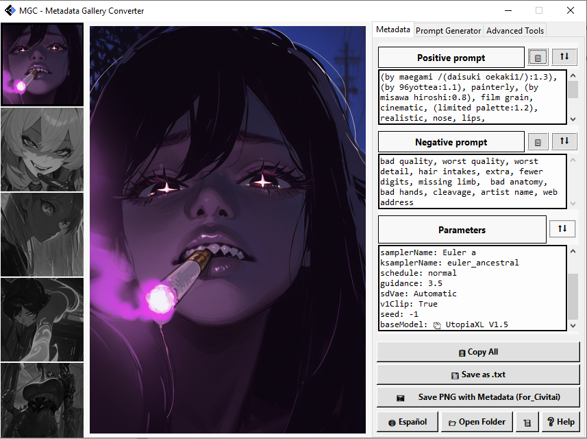Open the Prompt Generator tab
587x439 pixels.
pos(448,31)
